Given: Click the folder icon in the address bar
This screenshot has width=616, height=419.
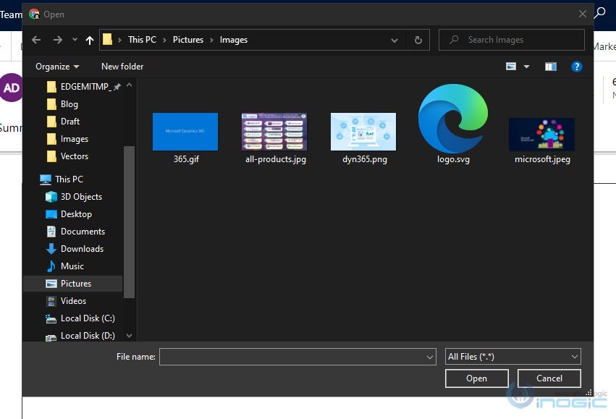Looking at the screenshot, I should tap(107, 39).
